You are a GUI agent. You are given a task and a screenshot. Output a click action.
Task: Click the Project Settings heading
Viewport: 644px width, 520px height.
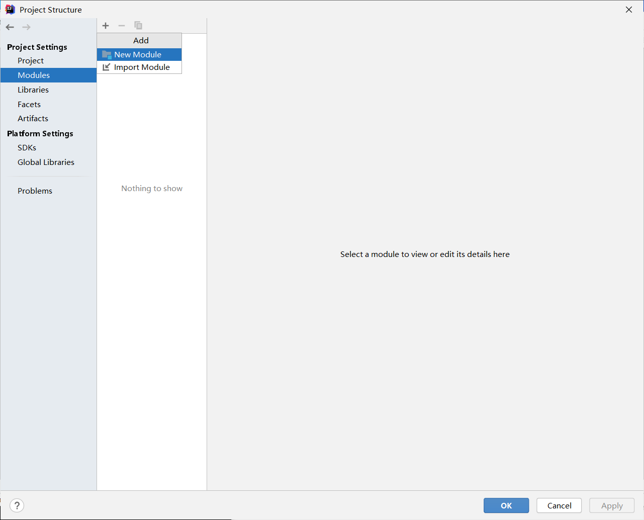[37, 47]
